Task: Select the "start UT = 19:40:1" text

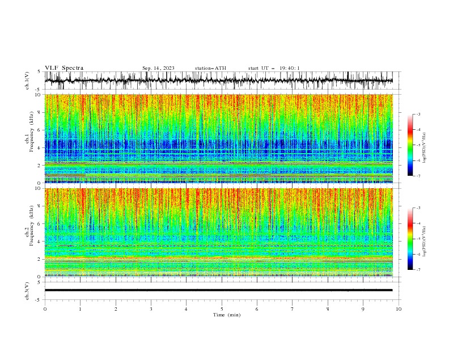Action: click(x=274, y=68)
